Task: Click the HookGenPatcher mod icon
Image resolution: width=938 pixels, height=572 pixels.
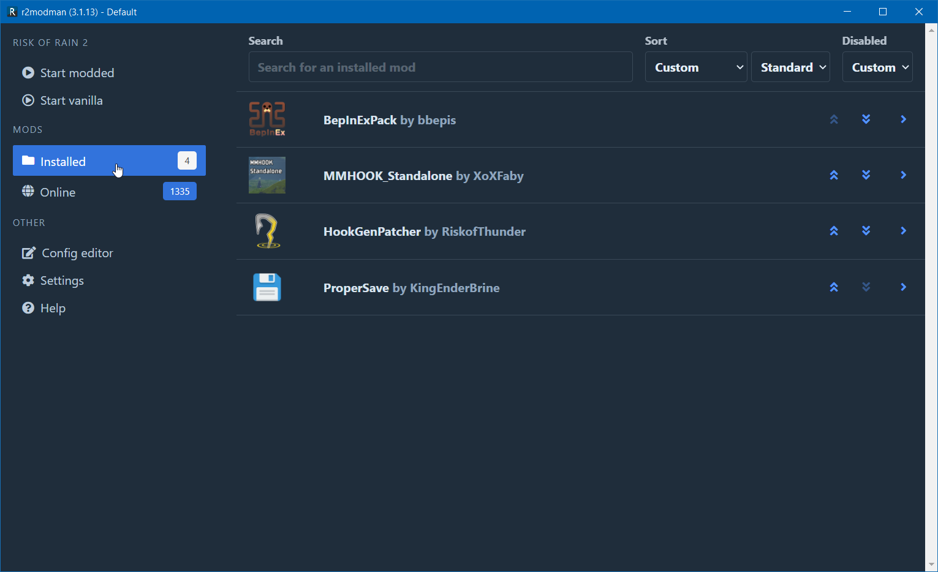Action: coord(267,231)
